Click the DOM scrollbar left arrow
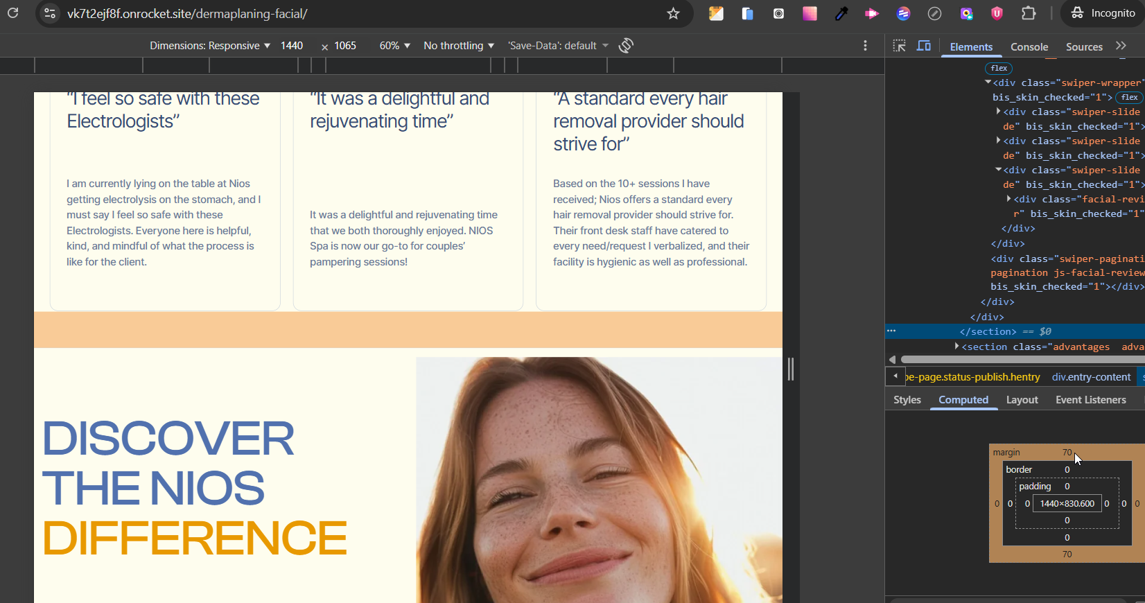 pyautogui.click(x=893, y=359)
